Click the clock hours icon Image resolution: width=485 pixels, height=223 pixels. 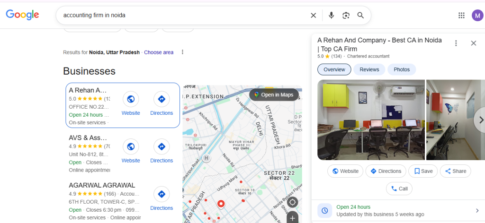coord(325,211)
